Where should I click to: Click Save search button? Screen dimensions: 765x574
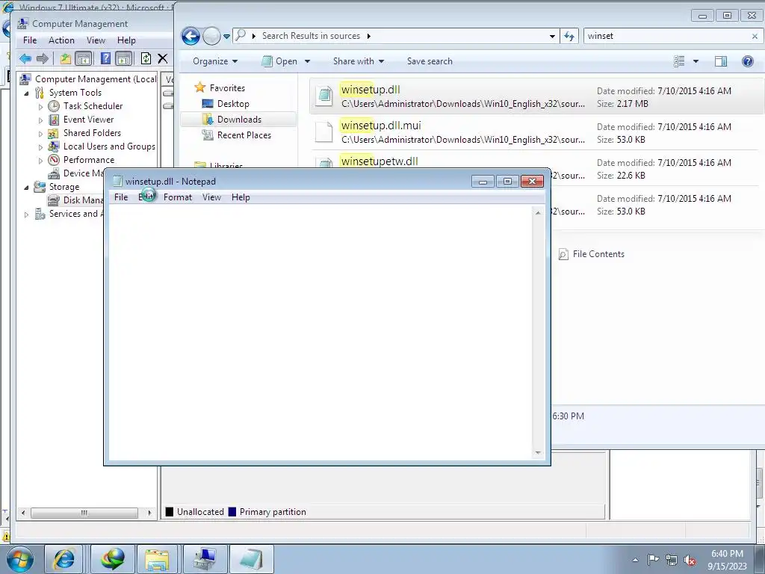coord(430,61)
